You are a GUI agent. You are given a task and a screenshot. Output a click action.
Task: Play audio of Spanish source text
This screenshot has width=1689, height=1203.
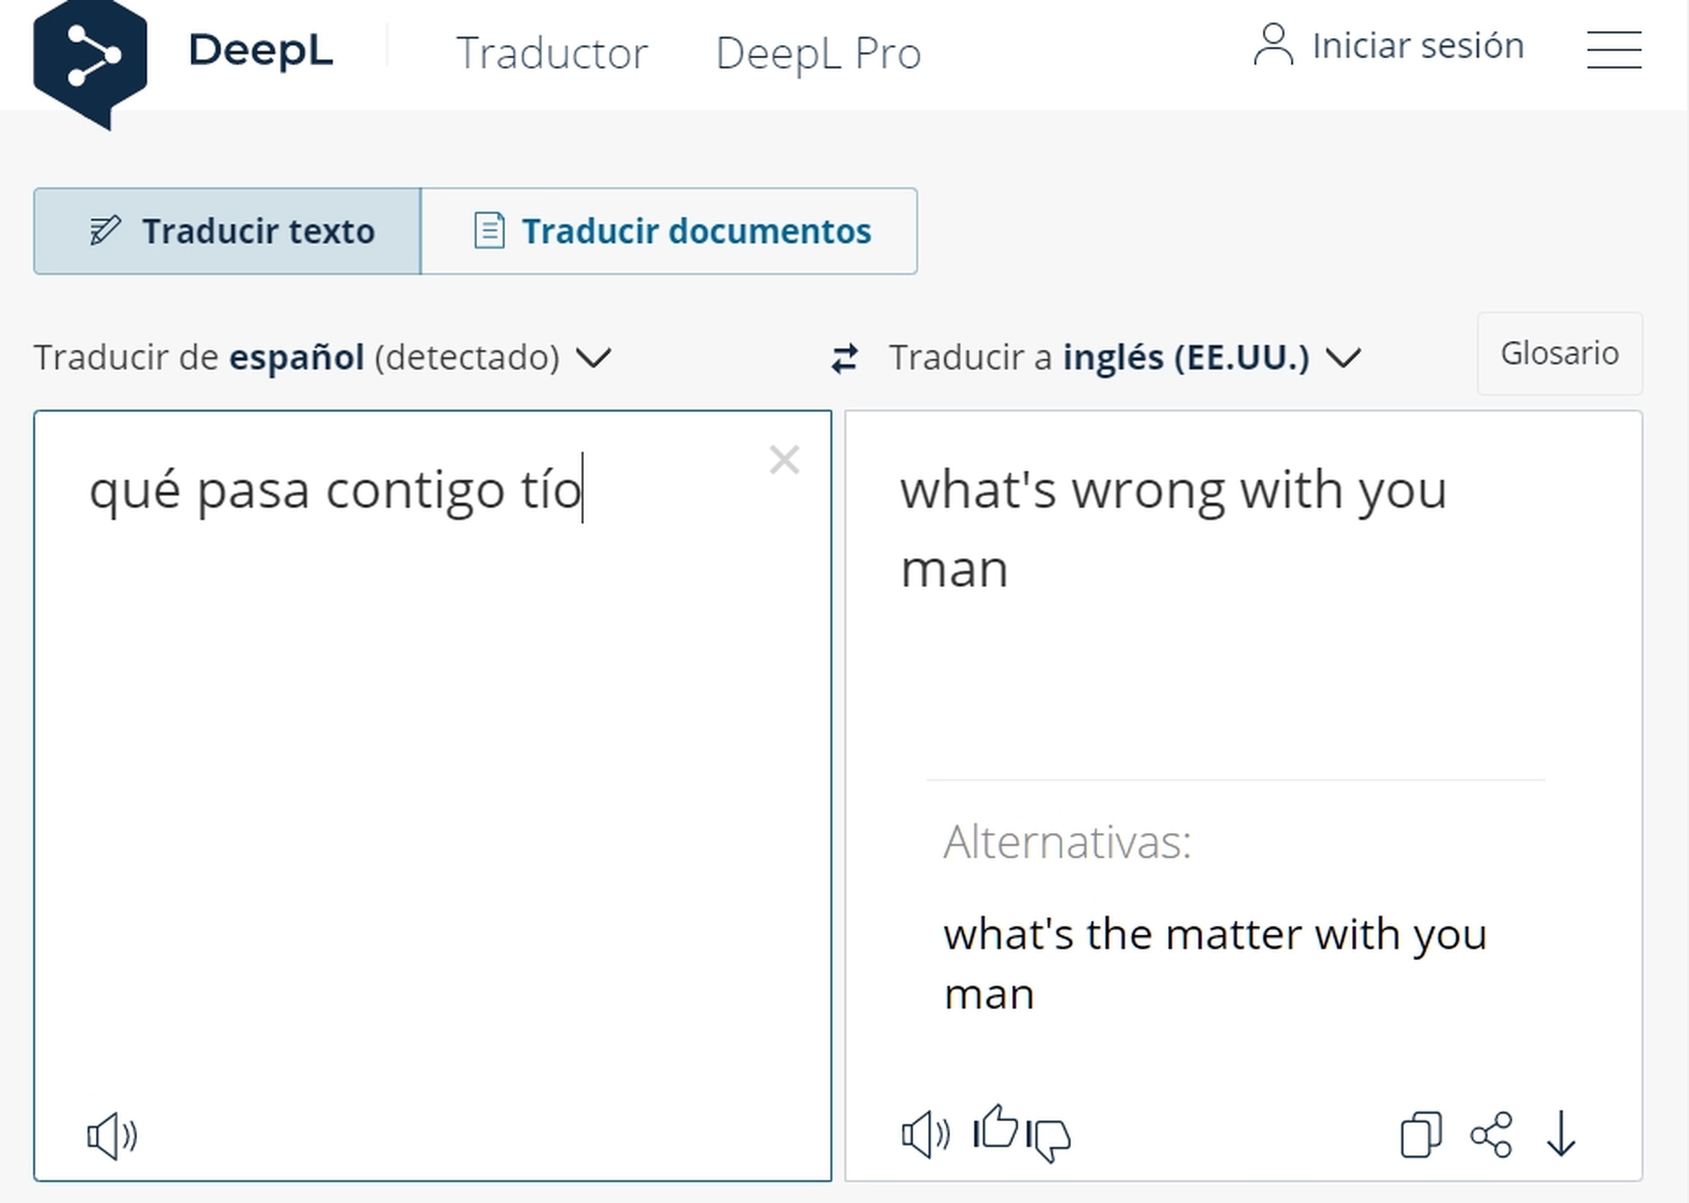click(112, 1136)
